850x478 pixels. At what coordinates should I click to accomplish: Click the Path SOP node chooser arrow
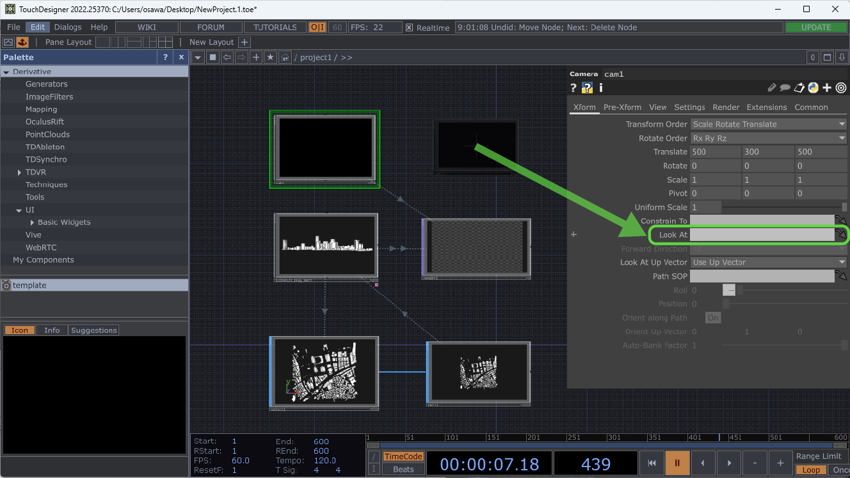coord(842,277)
